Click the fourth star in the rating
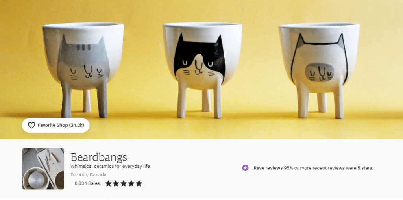 (x=131, y=183)
